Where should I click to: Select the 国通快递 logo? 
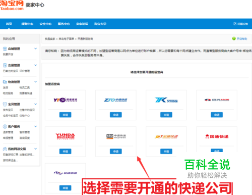coord(217,136)
